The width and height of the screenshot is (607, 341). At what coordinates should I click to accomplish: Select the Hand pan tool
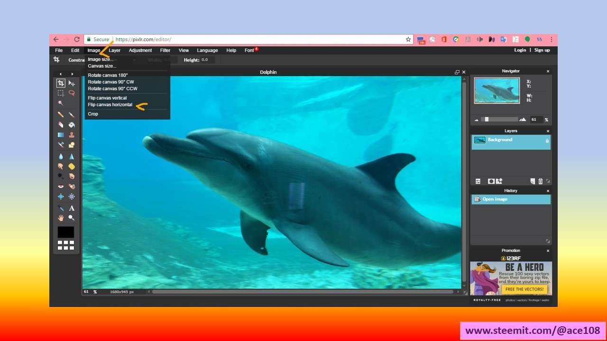coord(61,218)
